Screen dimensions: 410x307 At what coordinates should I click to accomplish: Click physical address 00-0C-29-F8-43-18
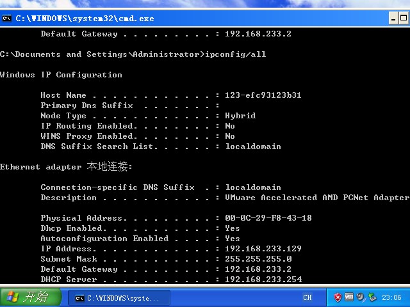pos(268,218)
